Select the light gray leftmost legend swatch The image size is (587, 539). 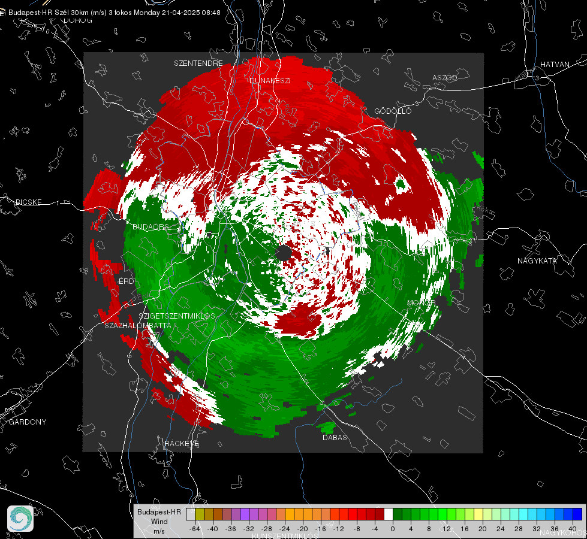tap(191, 514)
